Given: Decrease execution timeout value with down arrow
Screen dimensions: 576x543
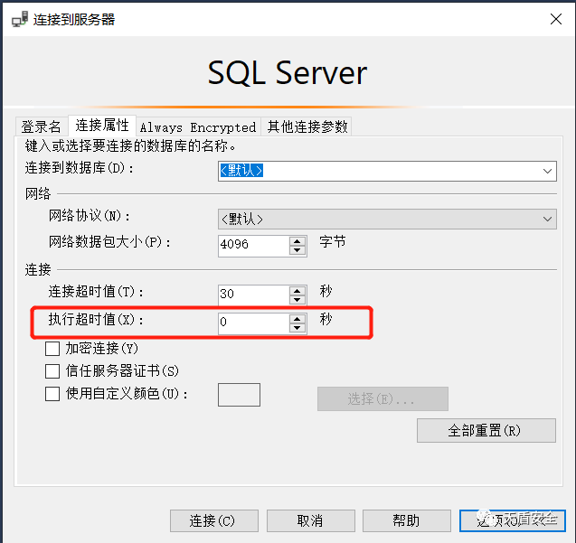Looking at the screenshot, I should point(297,328).
